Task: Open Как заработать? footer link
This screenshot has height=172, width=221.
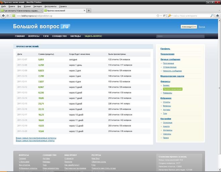Action: click(x=72, y=165)
